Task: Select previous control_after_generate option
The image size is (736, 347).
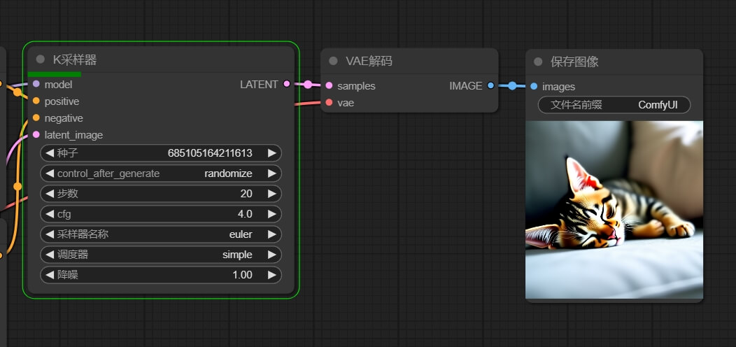Action: tap(50, 173)
